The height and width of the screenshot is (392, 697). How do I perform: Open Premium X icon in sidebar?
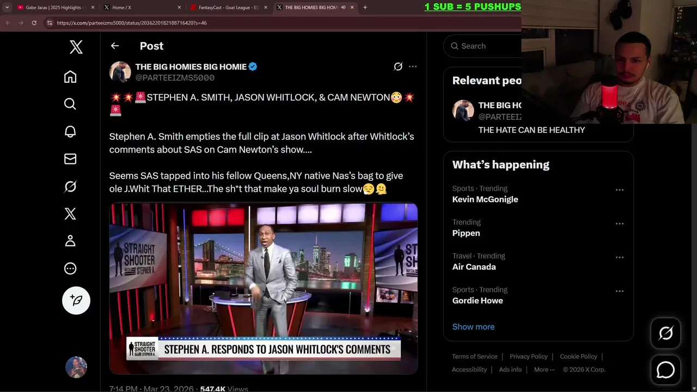click(70, 213)
